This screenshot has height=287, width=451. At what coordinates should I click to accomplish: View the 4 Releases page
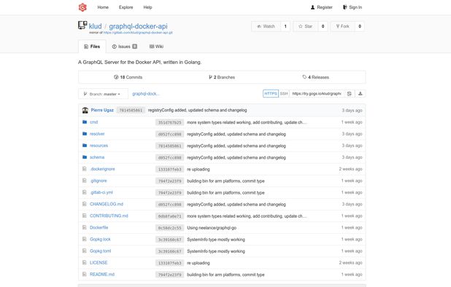pos(315,77)
